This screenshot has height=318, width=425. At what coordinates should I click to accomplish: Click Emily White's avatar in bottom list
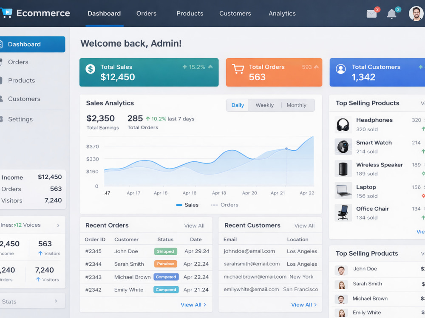[341, 313]
